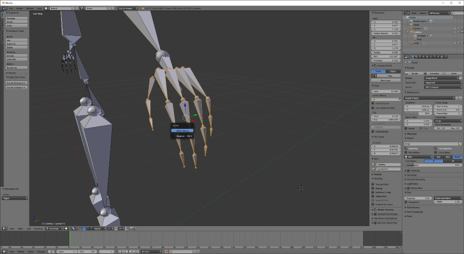Click the Blender info editor type icon
Viewport: 464px width, 254px height.
click(3, 9)
